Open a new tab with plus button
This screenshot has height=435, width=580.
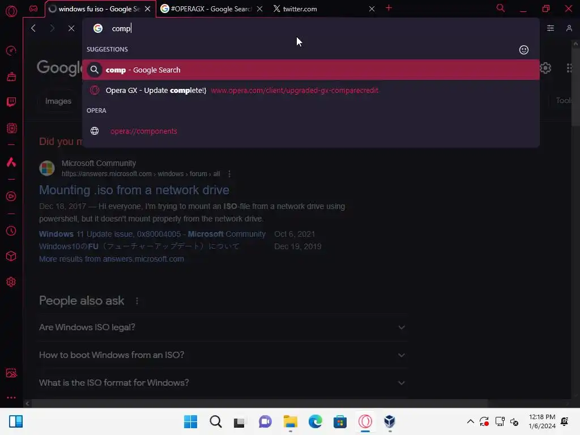coord(389,8)
